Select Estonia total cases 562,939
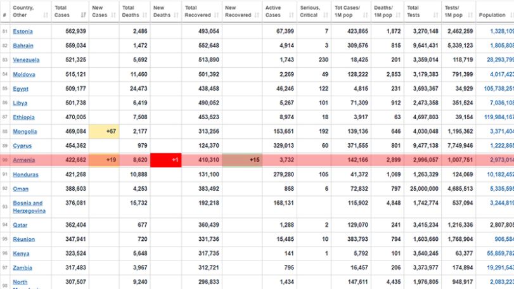The image size is (514, 289). coord(75,32)
